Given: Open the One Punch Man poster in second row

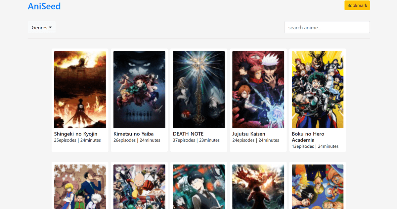Looking at the screenshot, I should (139, 187).
